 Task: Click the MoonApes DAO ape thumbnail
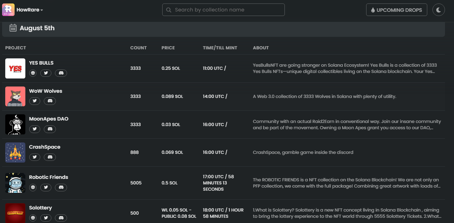pos(15,124)
